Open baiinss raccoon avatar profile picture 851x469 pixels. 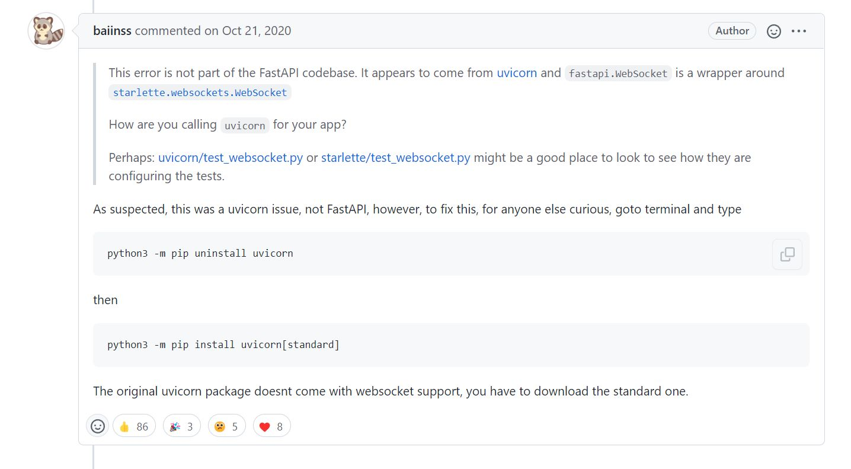click(46, 31)
